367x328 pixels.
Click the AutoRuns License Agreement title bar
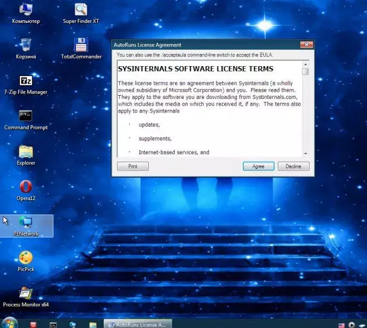206,45
